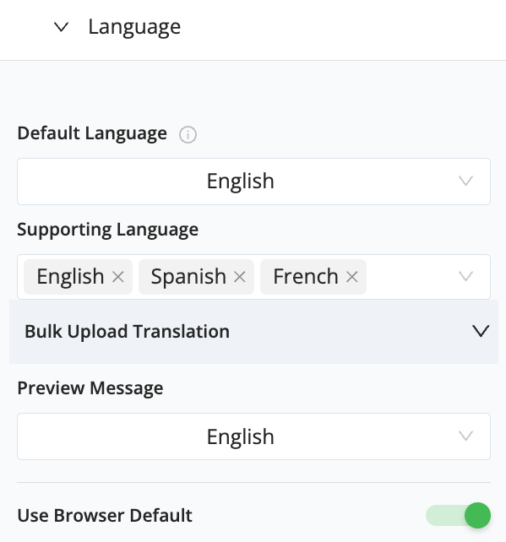Remove English from supporting languages
The image size is (506, 542).
[118, 277]
